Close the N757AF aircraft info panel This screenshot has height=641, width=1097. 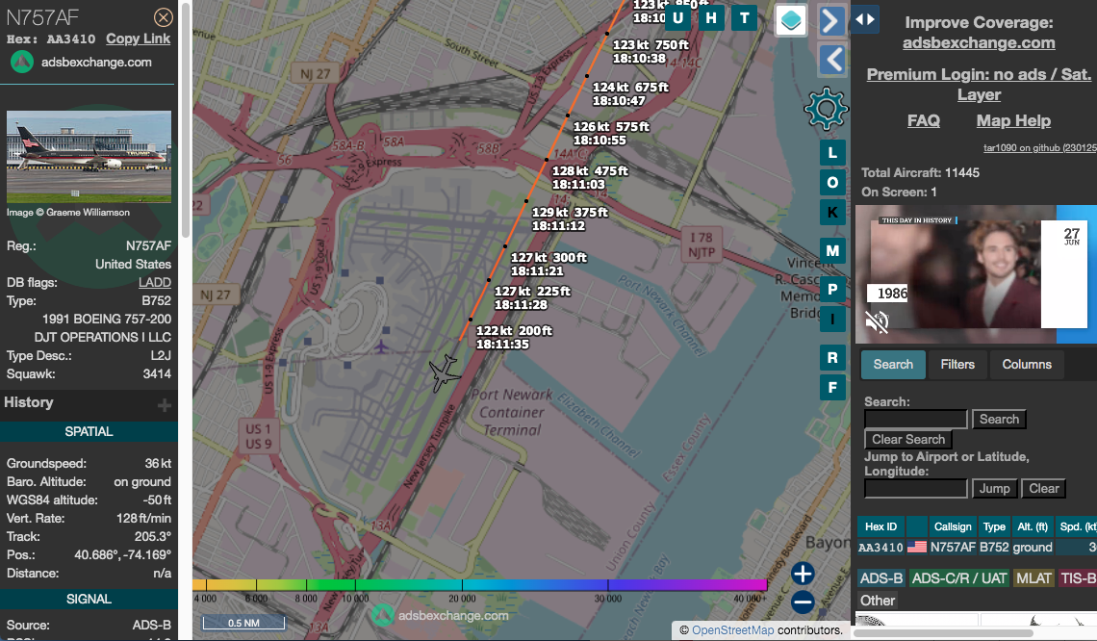pyautogui.click(x=163, y=16)
